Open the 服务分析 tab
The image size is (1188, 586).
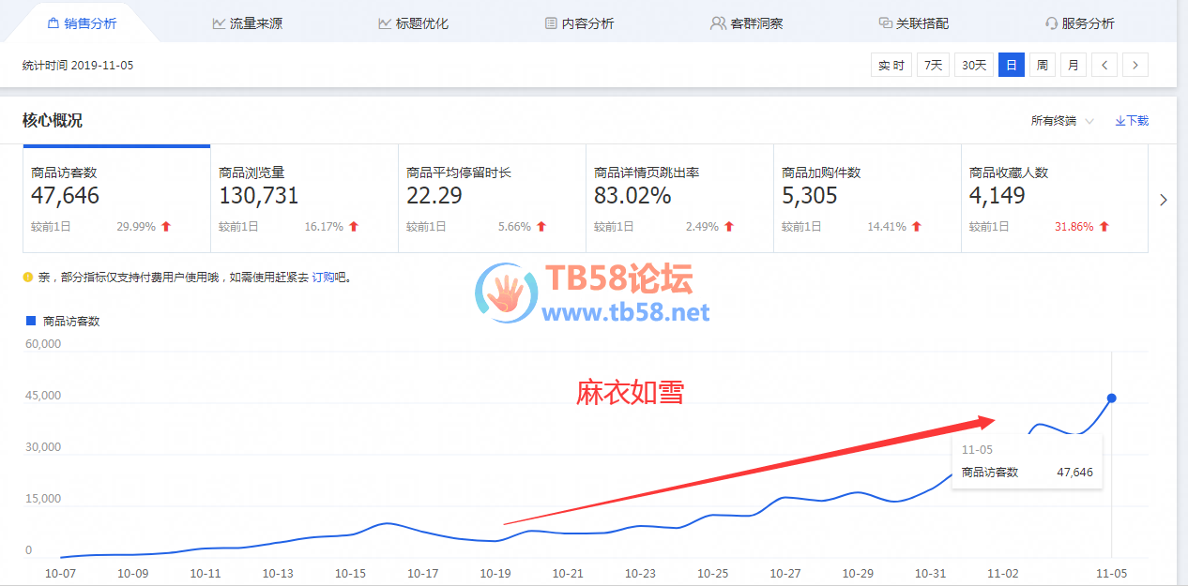pyautogui.click(x=1079, y=23)
